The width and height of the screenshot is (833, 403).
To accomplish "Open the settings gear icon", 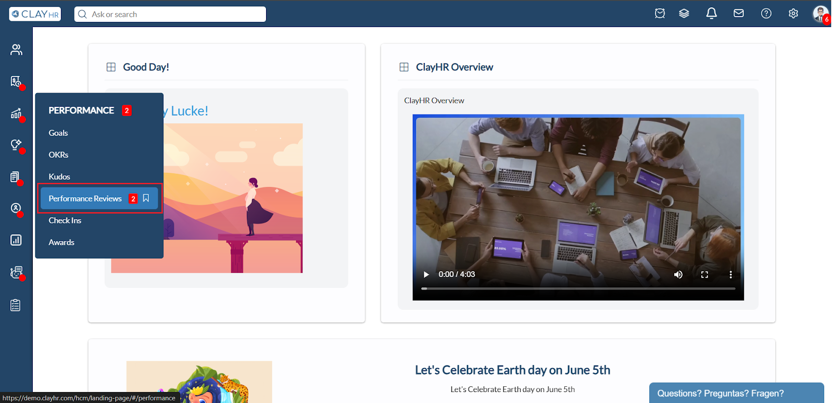I will tap(793, 14).
